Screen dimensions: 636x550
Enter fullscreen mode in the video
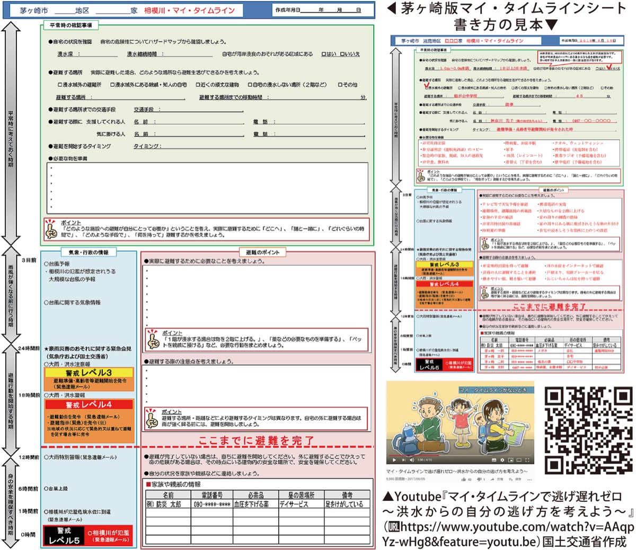(528, 459)
